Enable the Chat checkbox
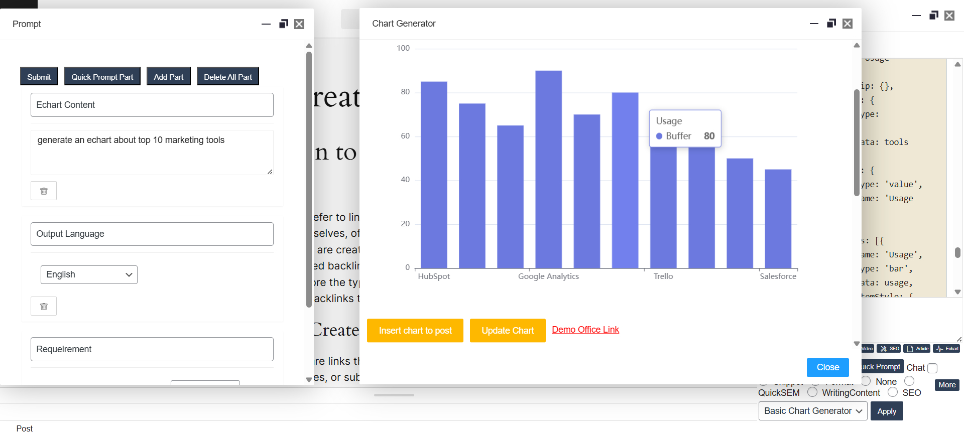This screenshot has width=964, height=436. tap(932, 368)
